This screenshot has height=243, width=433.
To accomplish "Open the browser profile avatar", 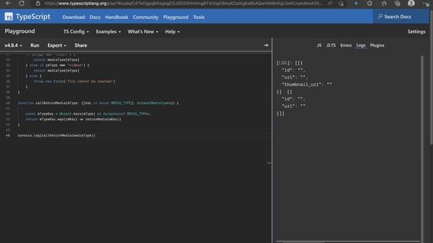I will click(x=411, y=3).
